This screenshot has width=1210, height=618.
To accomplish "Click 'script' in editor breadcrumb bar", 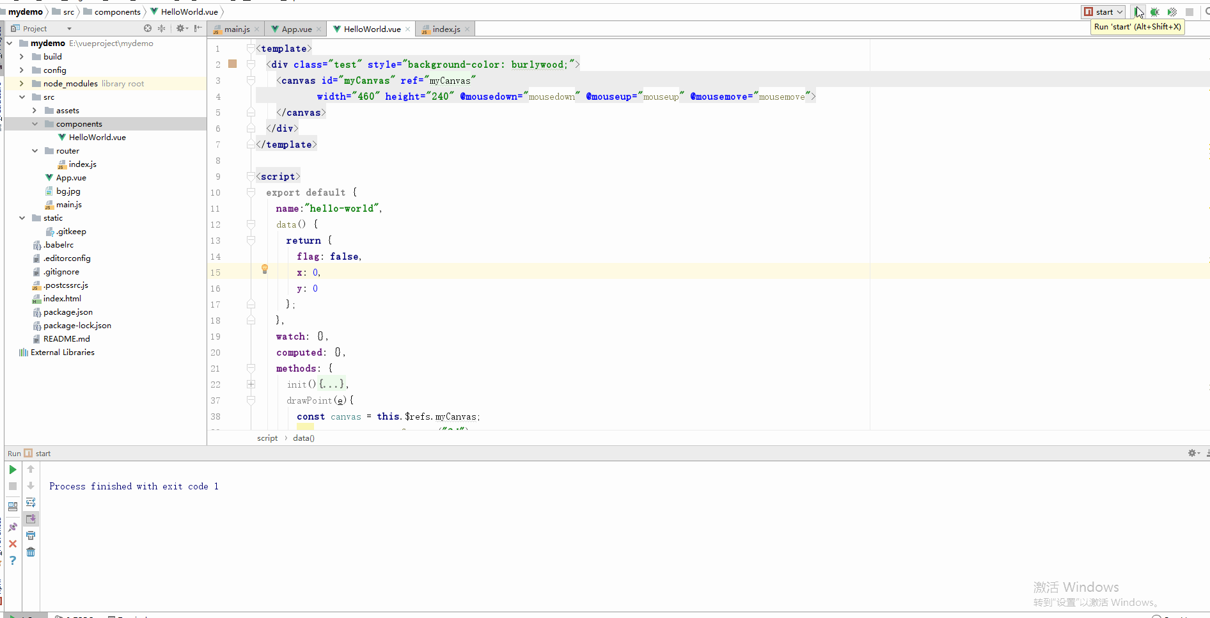I will [267, 438].
